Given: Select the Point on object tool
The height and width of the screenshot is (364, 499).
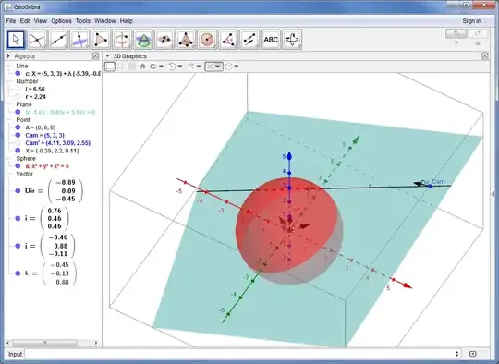Looking at the screenshot, I should click(x=37, y=40).
